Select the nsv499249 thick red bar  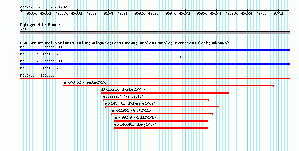[x=161, y=121]
